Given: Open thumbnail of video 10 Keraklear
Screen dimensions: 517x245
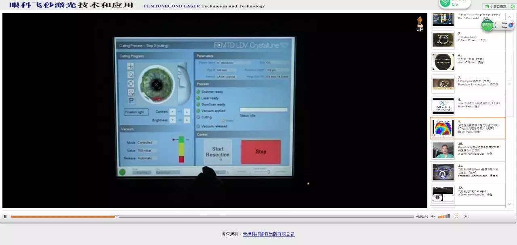Looking at the screenshot, I should click(x=443, y=150).
